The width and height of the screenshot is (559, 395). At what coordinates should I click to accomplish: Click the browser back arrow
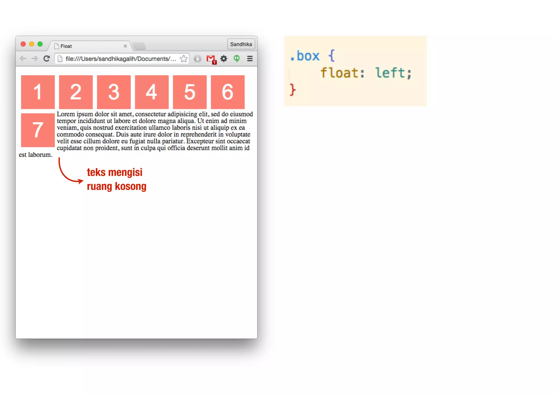point(23,59)
